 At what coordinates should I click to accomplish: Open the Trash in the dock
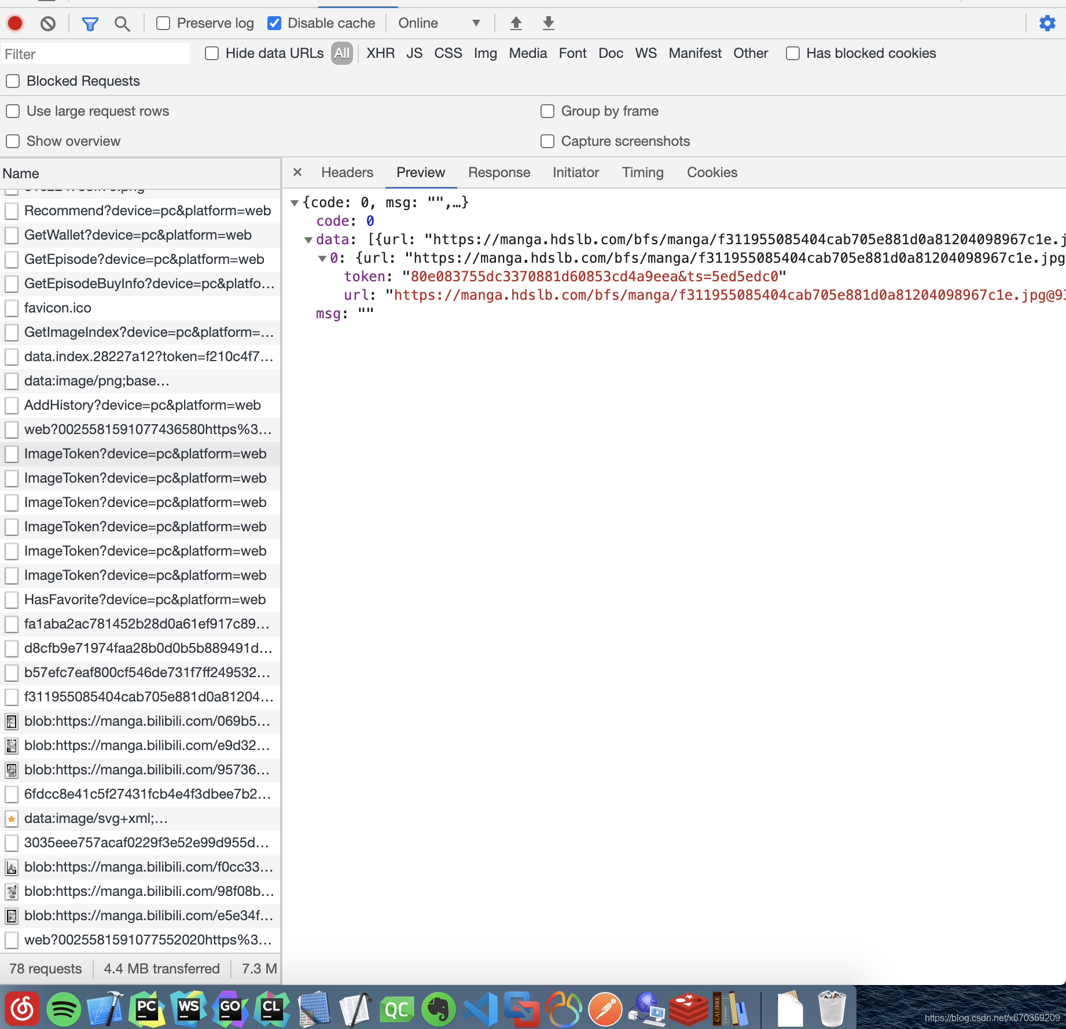832,1008
